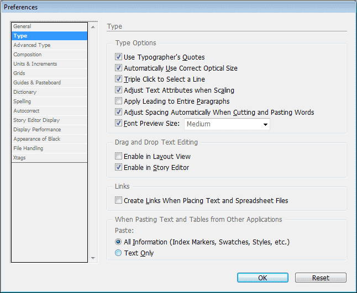
Task: Click category list scroll up arrow
Action: [93, 27]
